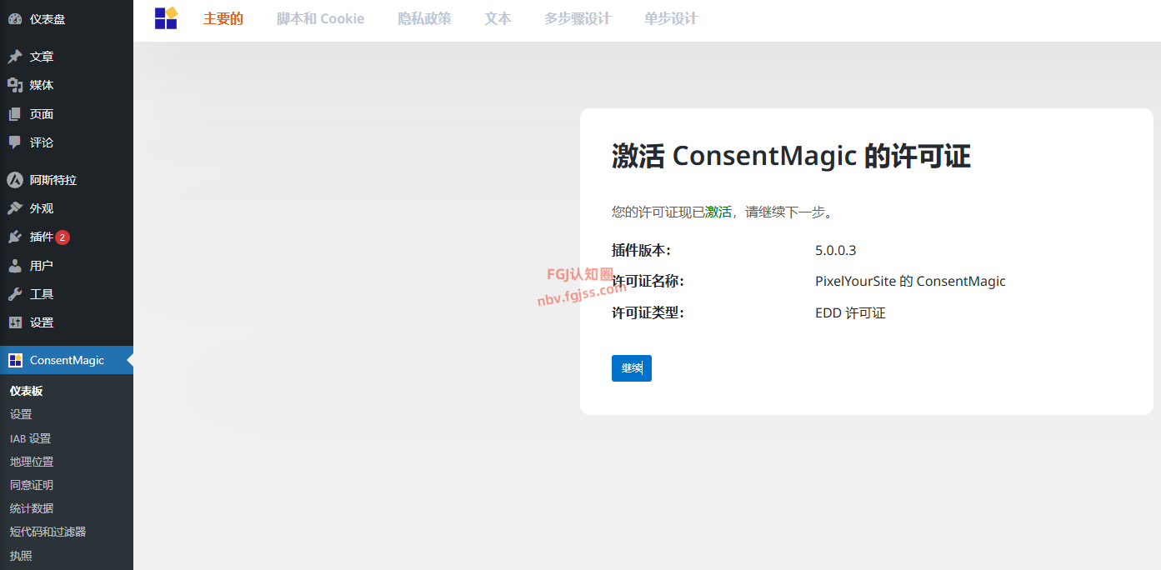Switch to the 文本 tab
The height and width of the screenshot is (570, 1161).
click(x=498, y=18)
